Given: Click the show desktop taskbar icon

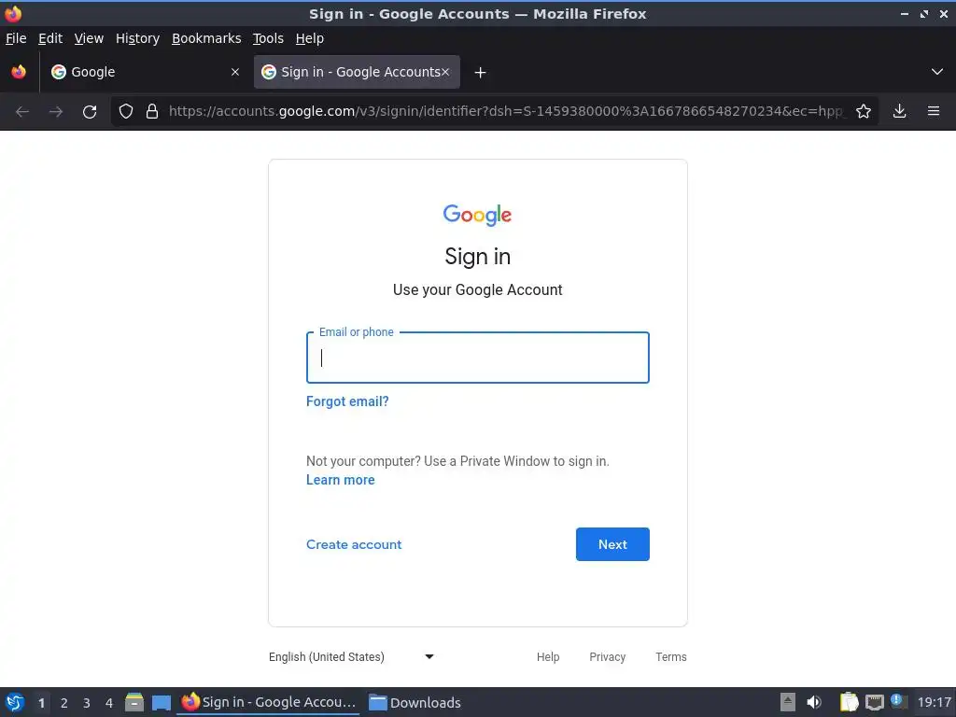Looking at the screenshot, I should 161,702.
